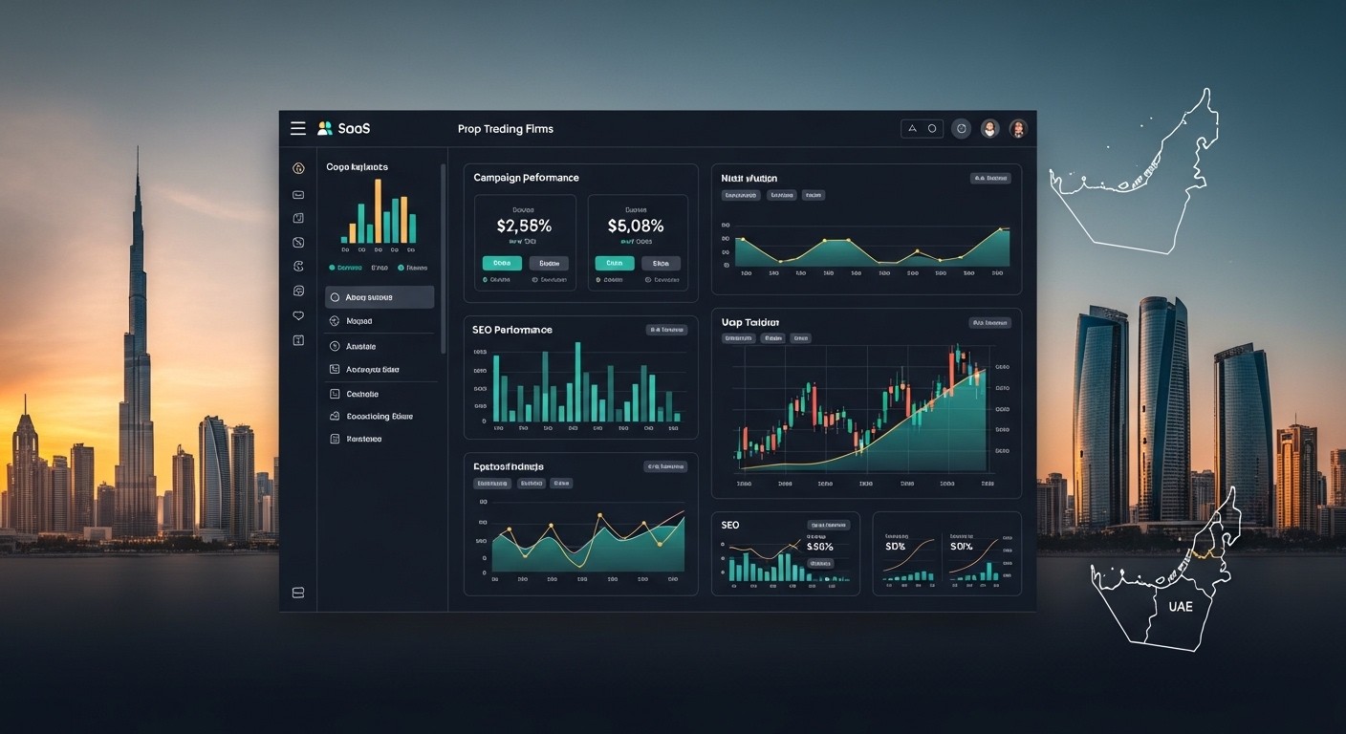Select the C-shaped icon in left rail

(298, 267)
